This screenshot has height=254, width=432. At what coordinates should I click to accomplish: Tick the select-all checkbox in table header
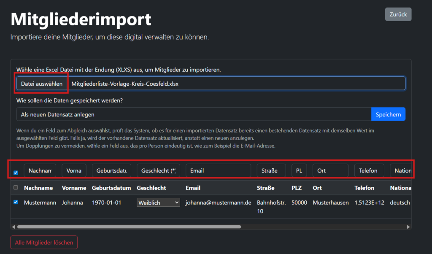pyautogui.click(x=16, y=188)
